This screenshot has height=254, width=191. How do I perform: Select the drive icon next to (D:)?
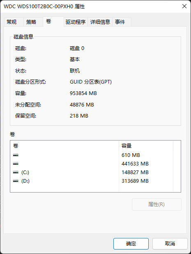point(16,181)
